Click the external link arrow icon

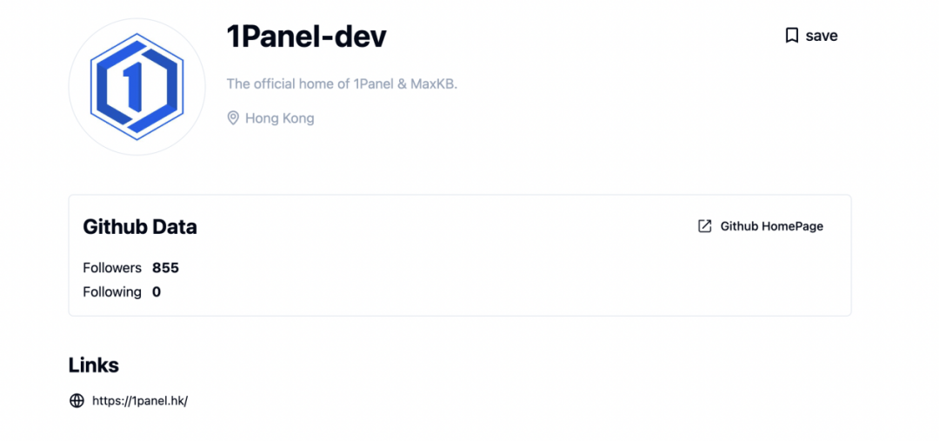(x=705, y=226)
